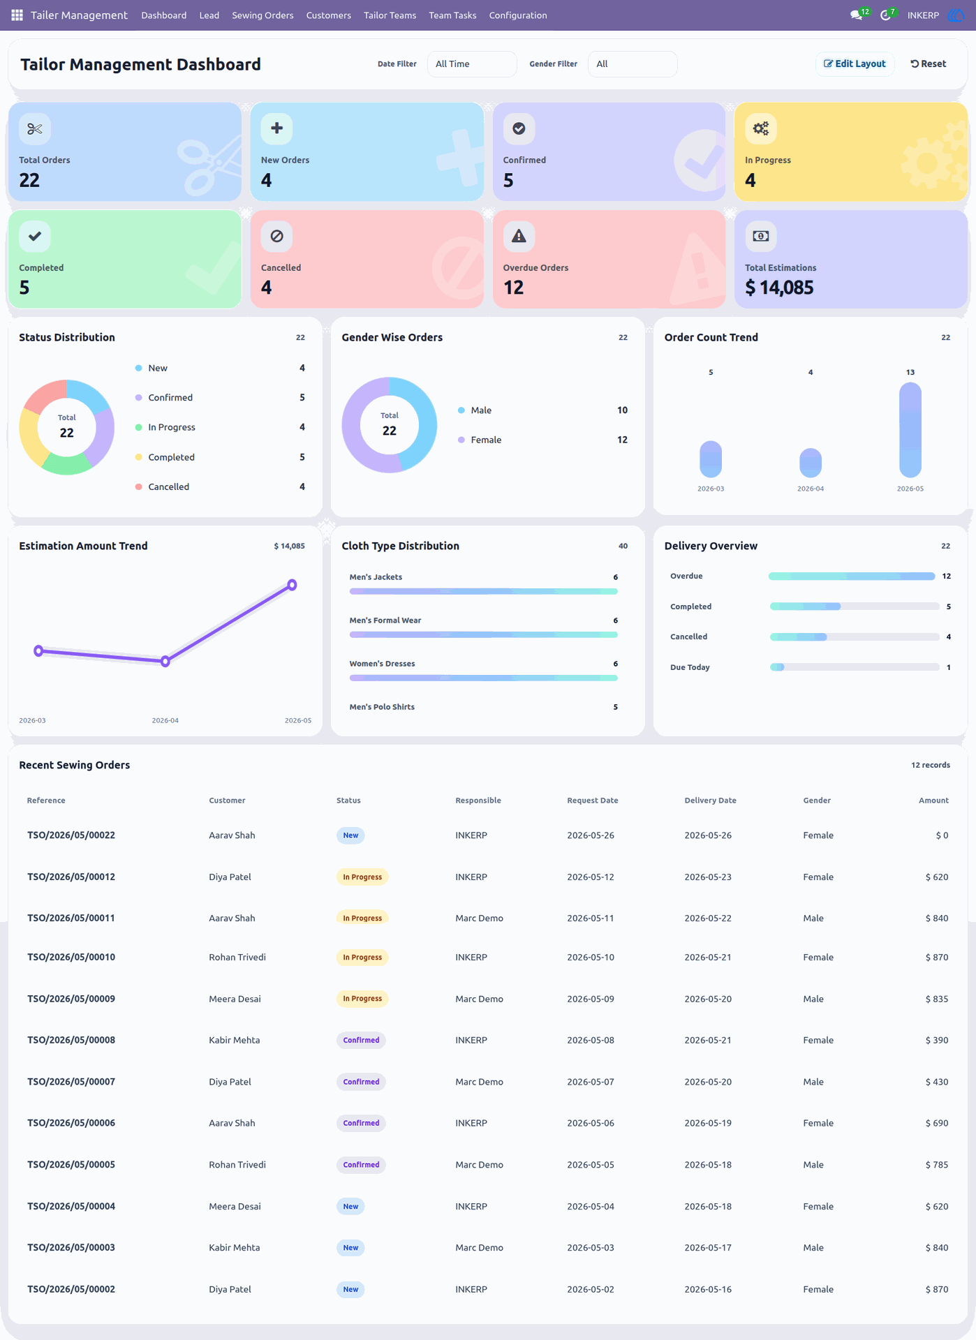The height and width of the screenshot is (1340, 976).
Task: Click the warning triangle icon on Overdue Orders
Action: [x=519, y=236]
